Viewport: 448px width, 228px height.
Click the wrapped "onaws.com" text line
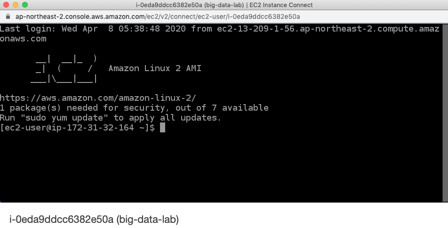pyautogui.click(x=24, y=39)
